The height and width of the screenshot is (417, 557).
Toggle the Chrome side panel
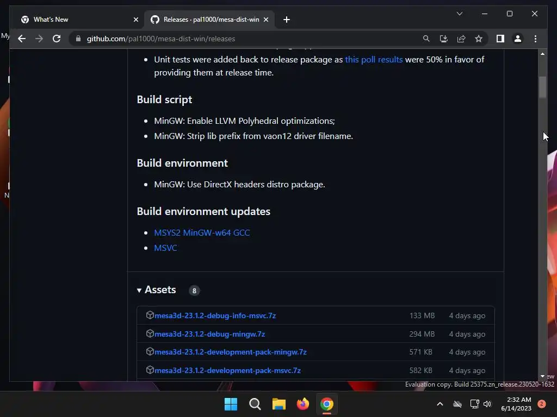(x=500, y=39)
